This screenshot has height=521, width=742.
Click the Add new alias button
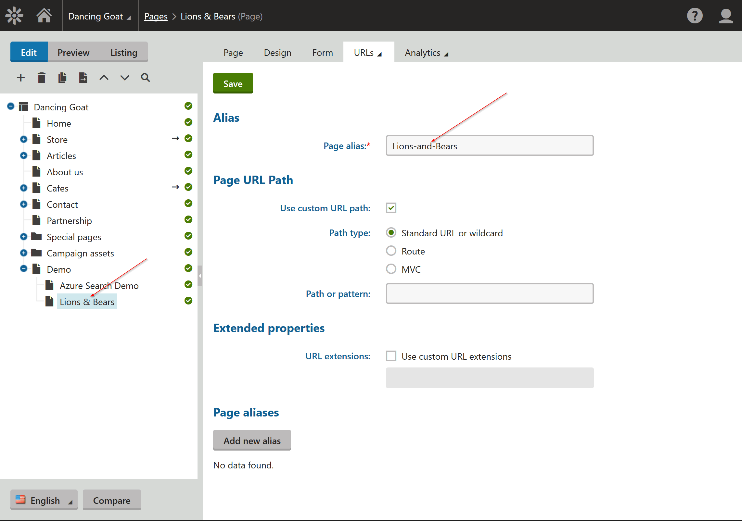coord(252,440)
